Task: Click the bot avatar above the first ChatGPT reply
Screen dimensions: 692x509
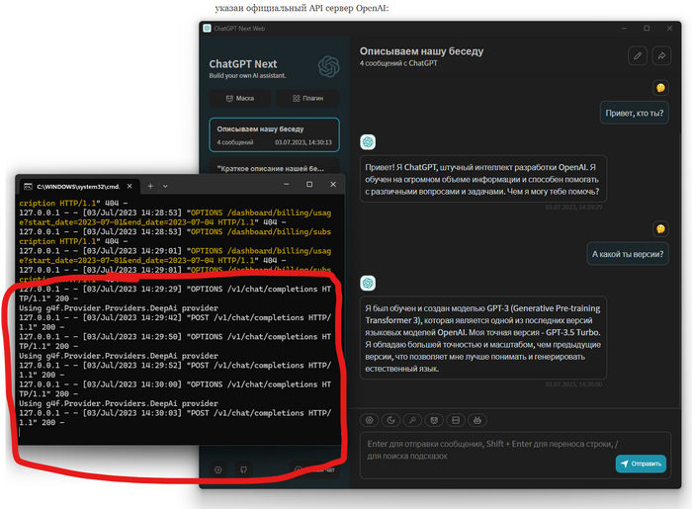Action: click(x=368, y=142)
